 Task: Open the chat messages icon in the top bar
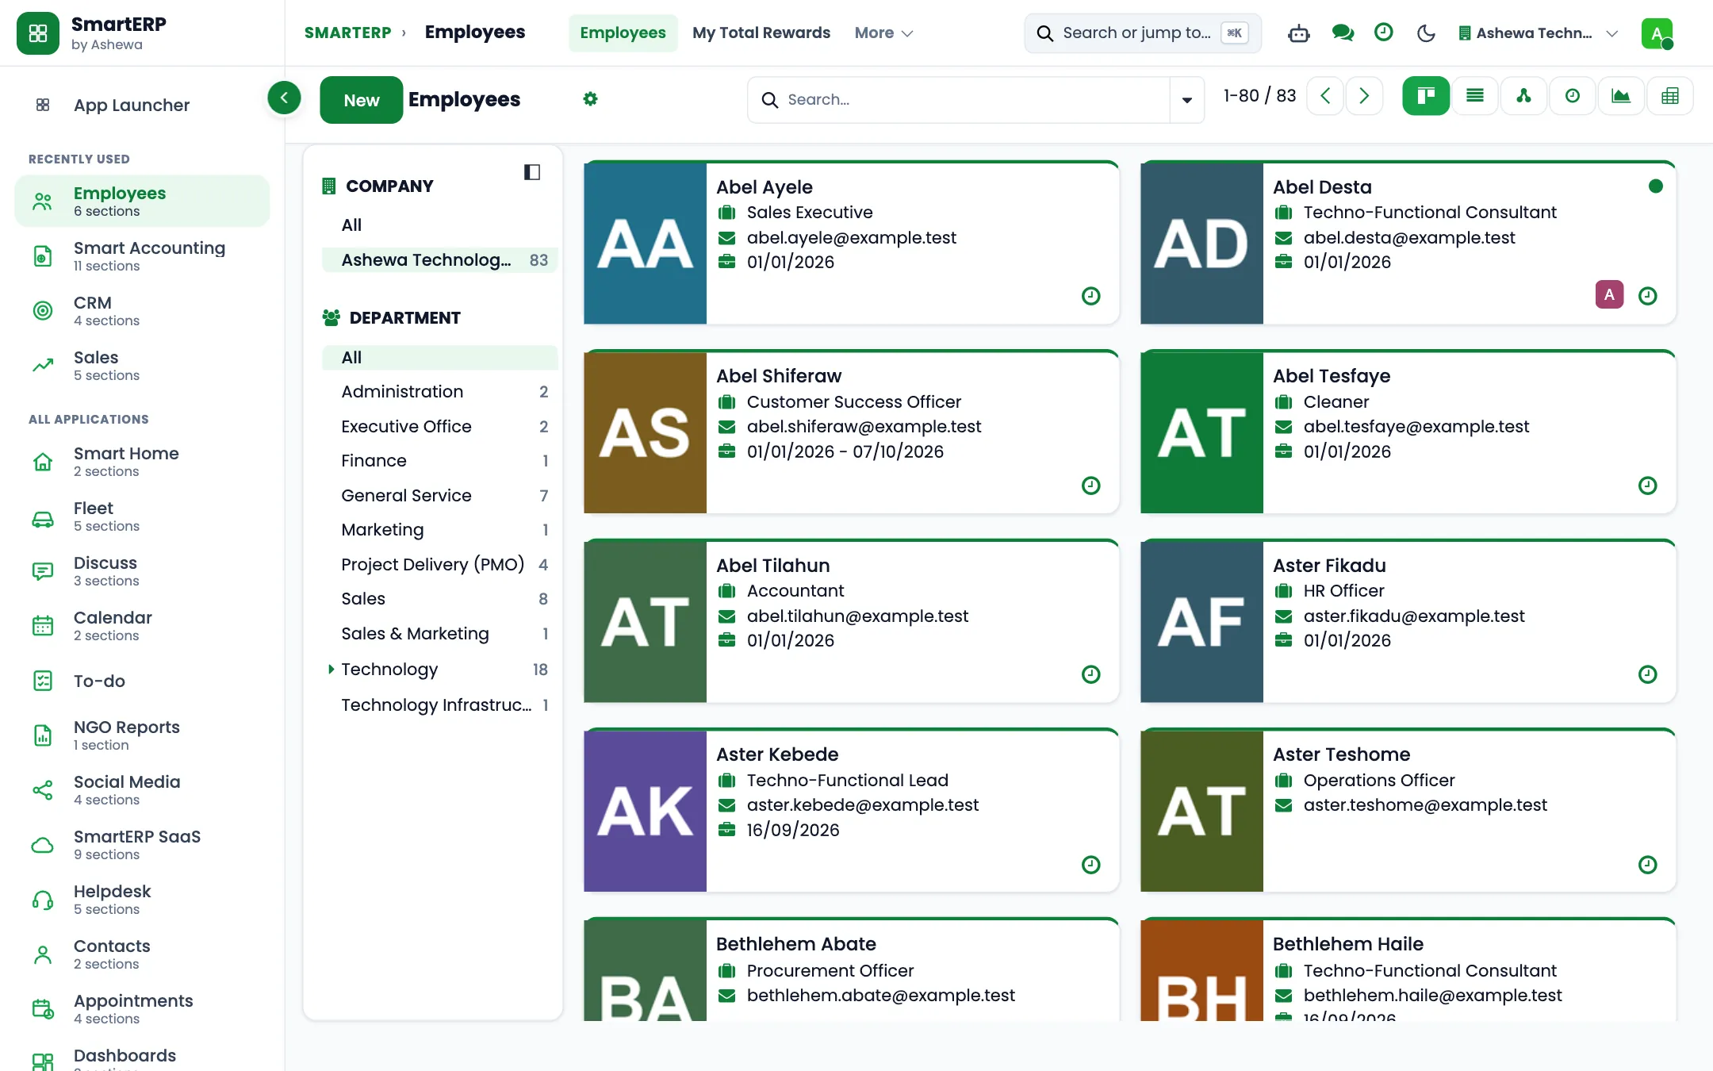pyautogui.click(x=1342, y=33)
